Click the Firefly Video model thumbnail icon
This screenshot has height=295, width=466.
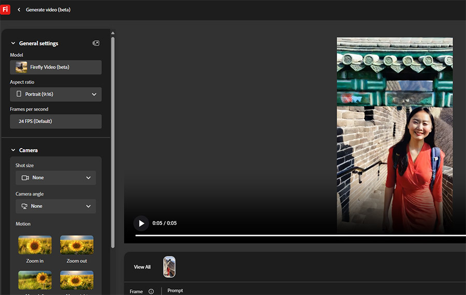pos(21,67)
